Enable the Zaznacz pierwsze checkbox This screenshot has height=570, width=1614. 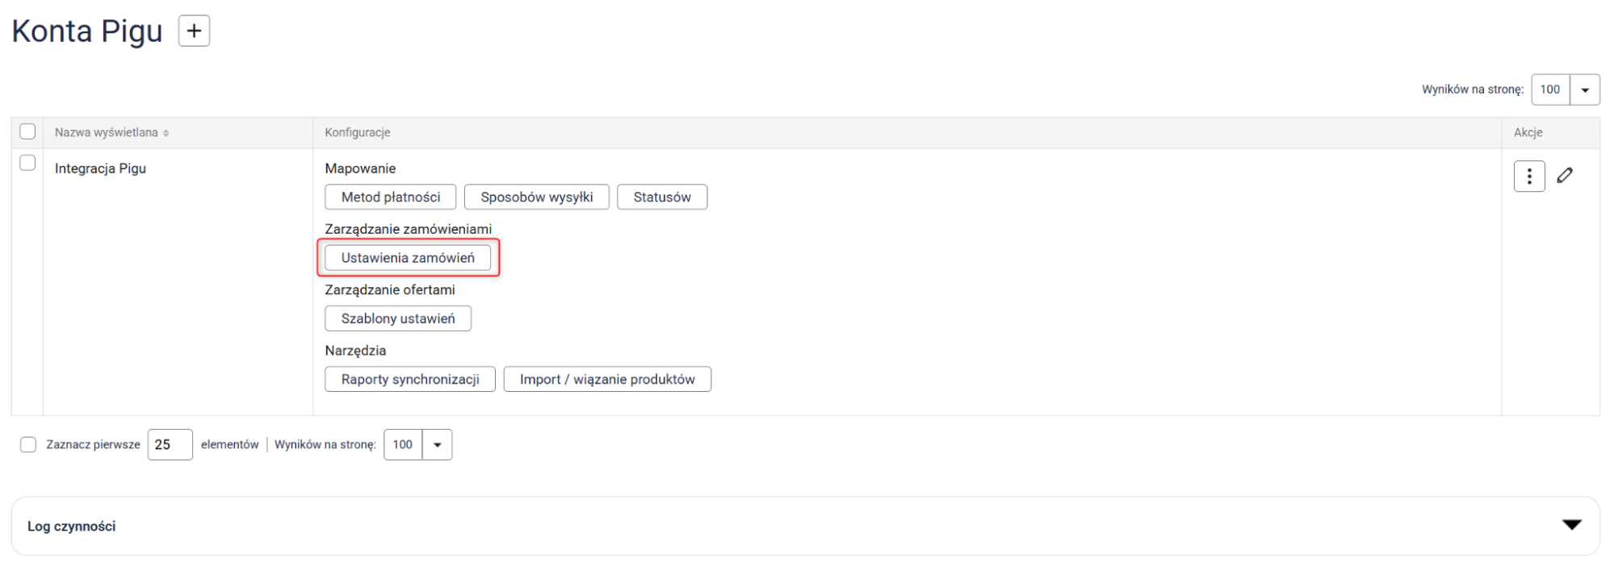coord(28,445)
